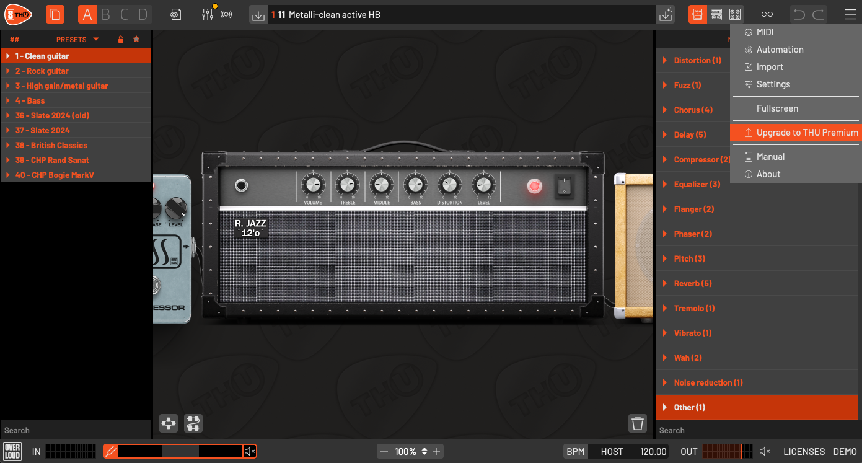Choose Import from the menu

pyautogui.click(x=796, y=67)
